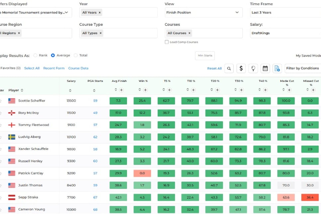Enable Load Comp Courses checkbox
Viewport: 321px width, 214px height.
click(x=166, y=42)
